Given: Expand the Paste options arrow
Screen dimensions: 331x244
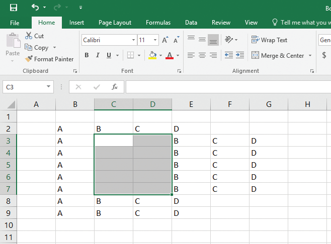Looking at the screenshot, I should [12, 61].
